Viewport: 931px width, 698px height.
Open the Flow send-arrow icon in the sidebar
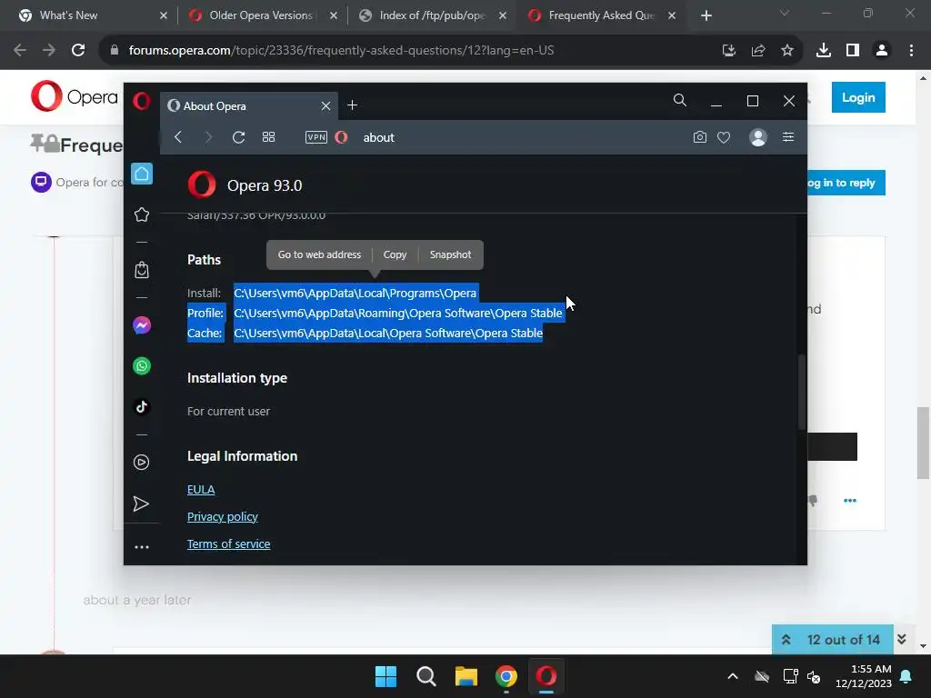[141, 504]
